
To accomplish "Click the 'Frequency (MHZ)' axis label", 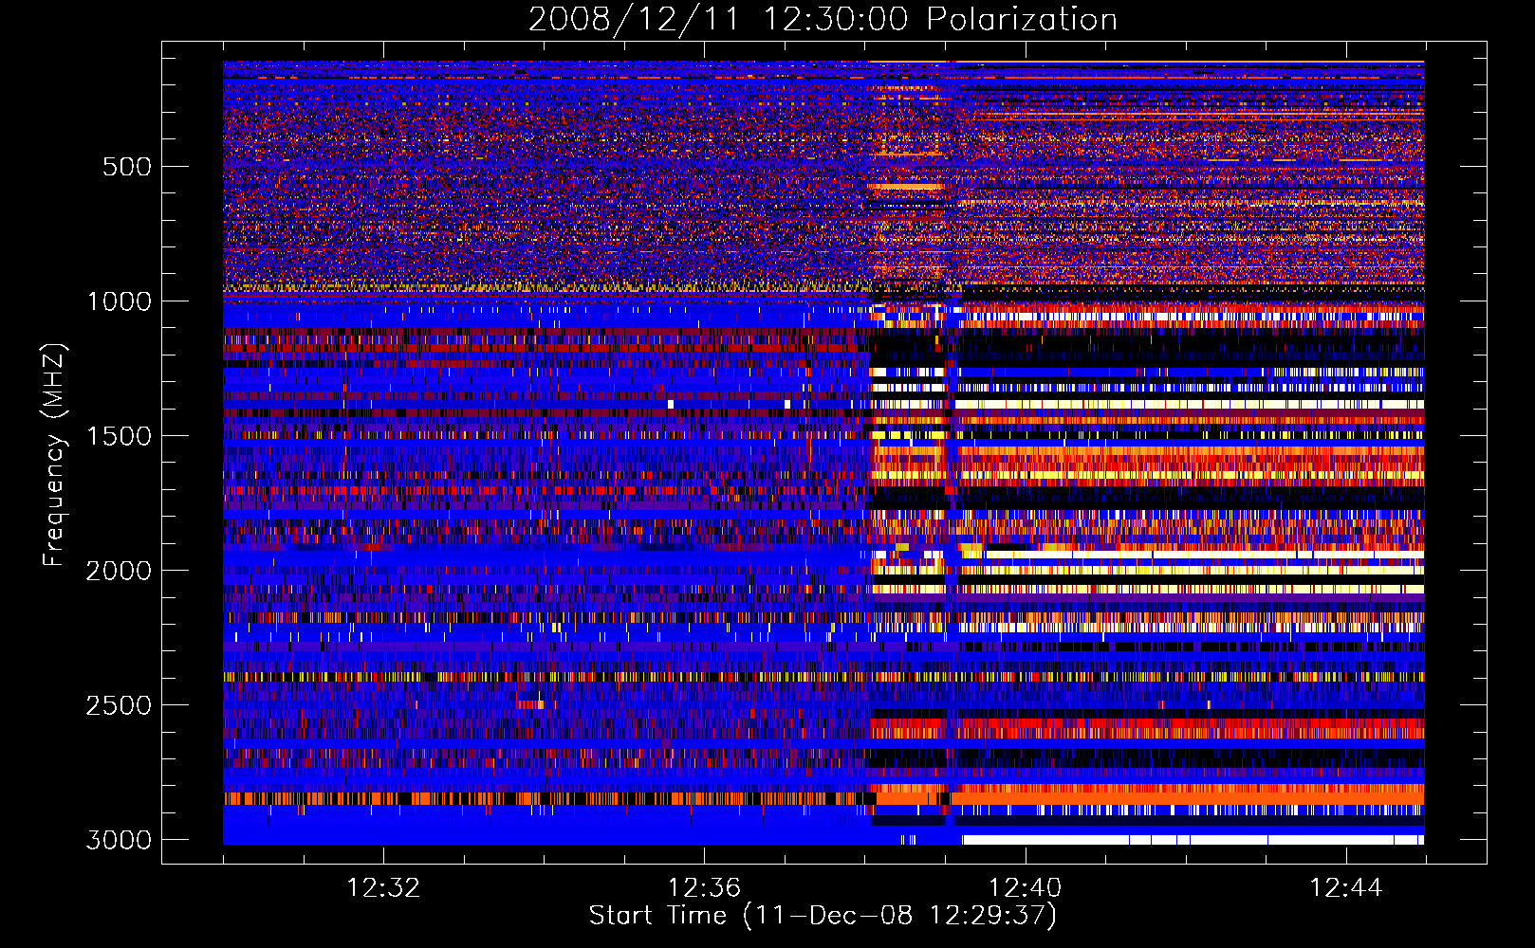I will (54, 455).
